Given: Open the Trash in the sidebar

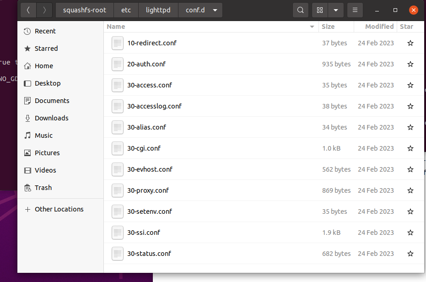Looking at the screenshot, I should 43,188.
